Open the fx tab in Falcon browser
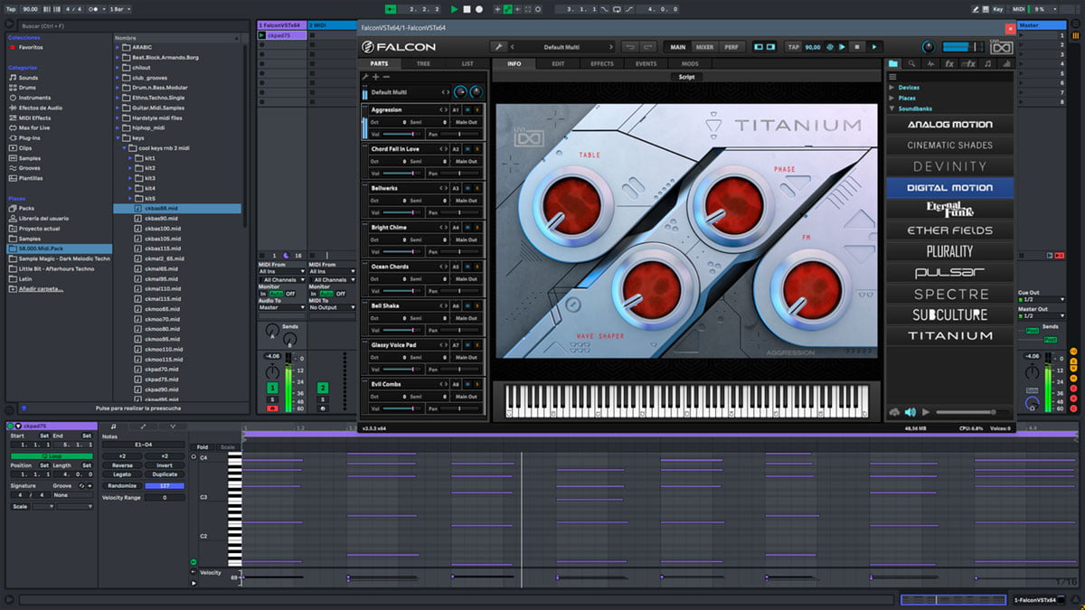Screen dimensions: 1085x610 click(949, 64)
